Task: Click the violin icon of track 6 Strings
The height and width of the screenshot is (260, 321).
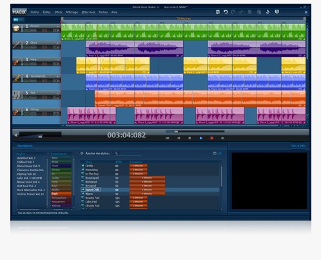Action: [16, 112]
